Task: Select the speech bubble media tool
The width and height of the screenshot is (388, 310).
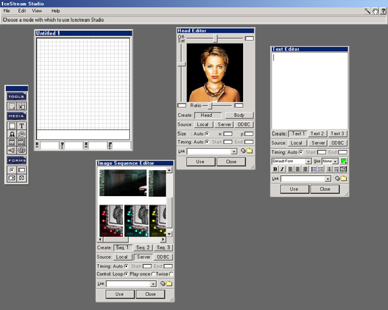Action: click(x=22, y=134)
